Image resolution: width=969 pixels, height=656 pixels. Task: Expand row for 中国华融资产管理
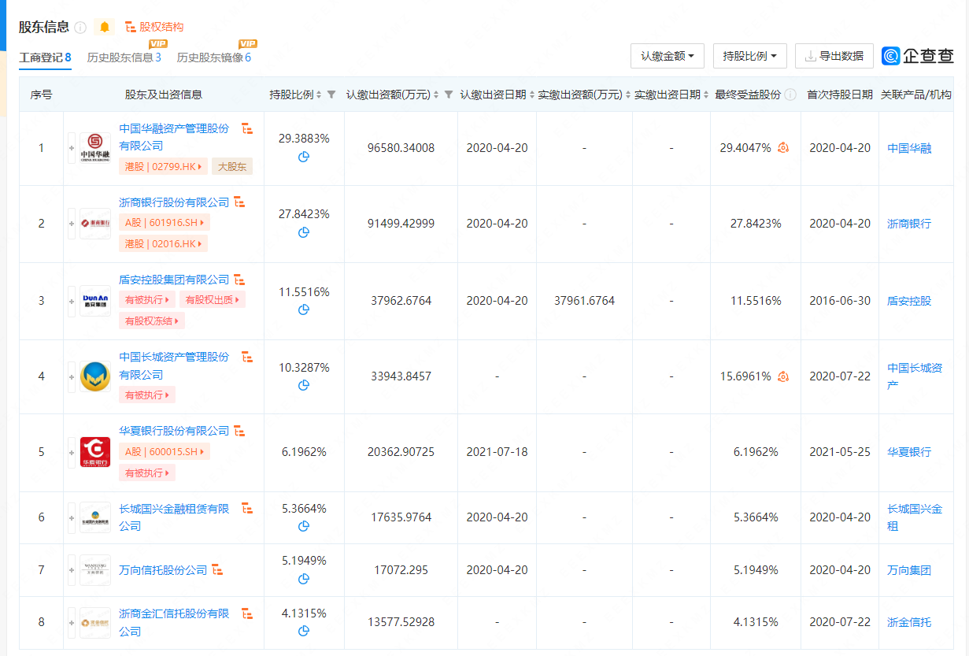click(x=72, y=148)
